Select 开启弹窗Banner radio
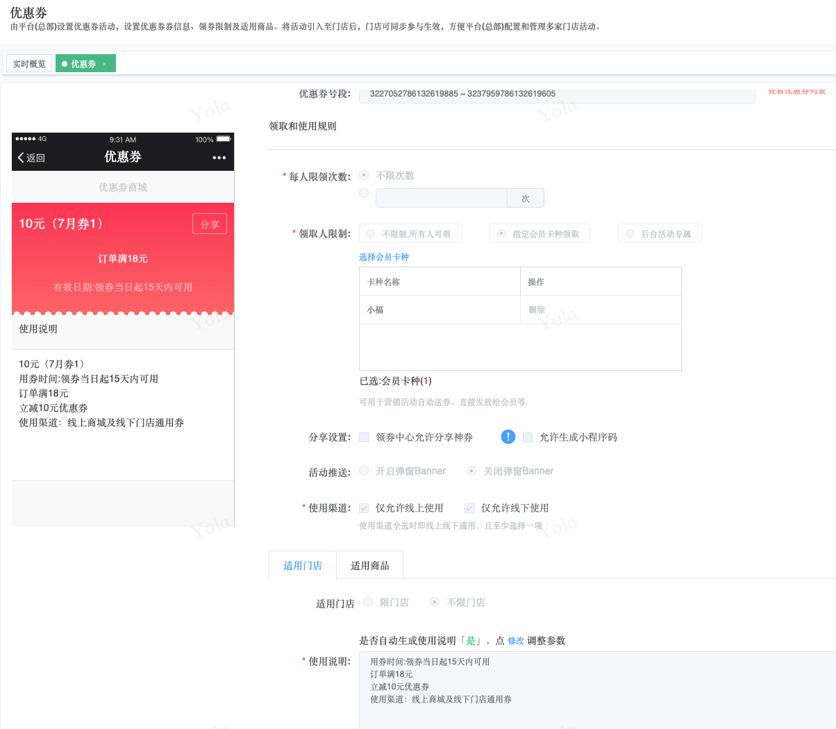This screenshot has height=729, width=836. 364,471
